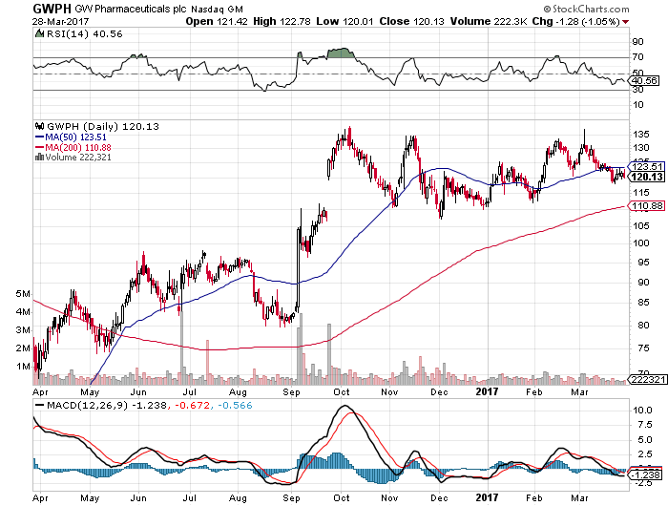Click the bold 120.13 last price tag

pyautogui.click(x=646, y=177)
